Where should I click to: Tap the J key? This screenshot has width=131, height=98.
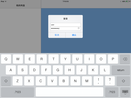click(x=81, y=70)
